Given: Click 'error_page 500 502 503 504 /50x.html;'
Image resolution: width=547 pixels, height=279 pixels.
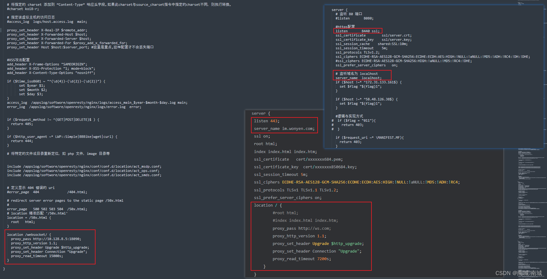Looking at the screenshot, I should [47, 209].
